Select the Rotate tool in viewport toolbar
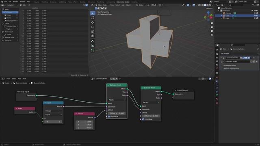The width and height of the screenshot is (260, 146). pyautogui.click(x=93, y=27)
